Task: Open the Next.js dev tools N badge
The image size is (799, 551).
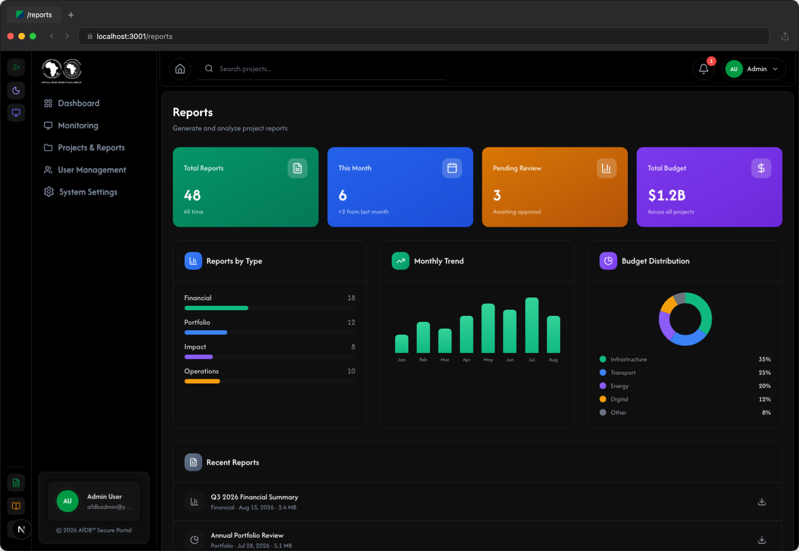Action: 21,529
